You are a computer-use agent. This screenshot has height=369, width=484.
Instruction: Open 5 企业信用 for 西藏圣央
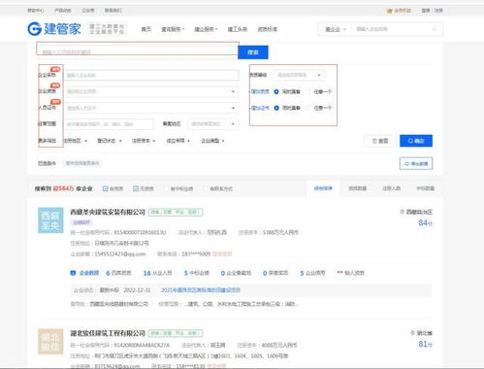tap(312, 273)
